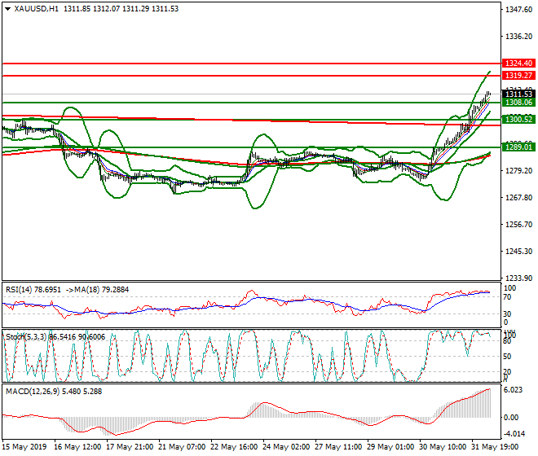Select the 15 May 2019 time axis label
Screen dimensions: 538x456
(24, 447)
